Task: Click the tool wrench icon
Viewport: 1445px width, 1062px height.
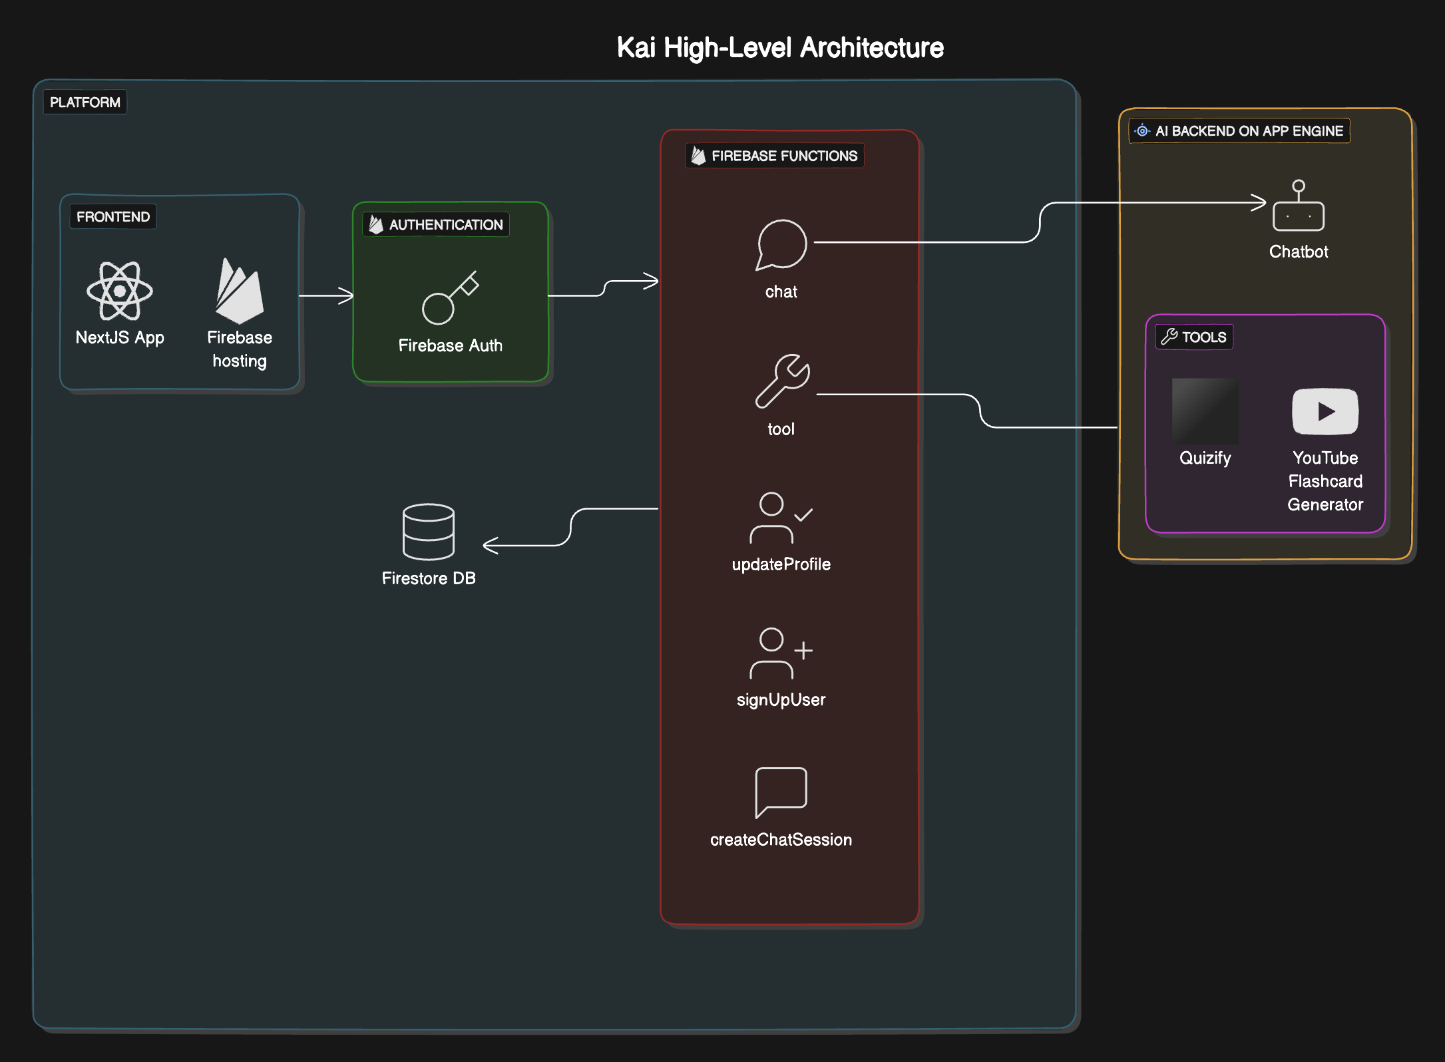Action: 782,381
